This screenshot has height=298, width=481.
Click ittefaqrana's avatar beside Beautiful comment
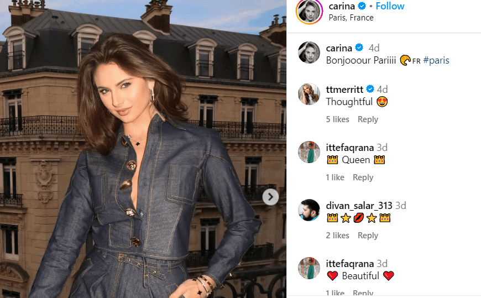point(309,268)
